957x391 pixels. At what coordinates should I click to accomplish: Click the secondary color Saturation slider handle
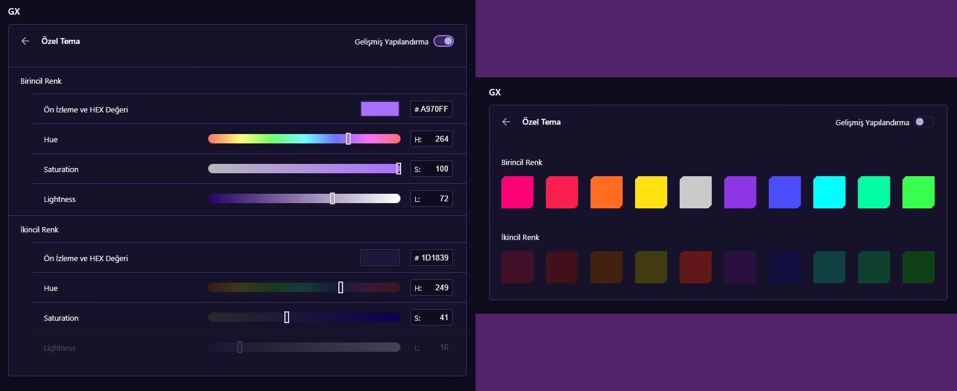(287, 317)
